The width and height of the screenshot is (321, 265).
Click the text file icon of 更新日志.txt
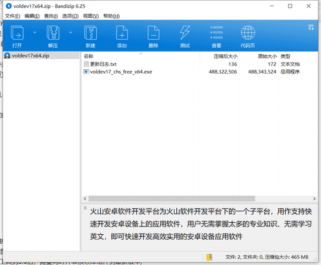(86, 64)
